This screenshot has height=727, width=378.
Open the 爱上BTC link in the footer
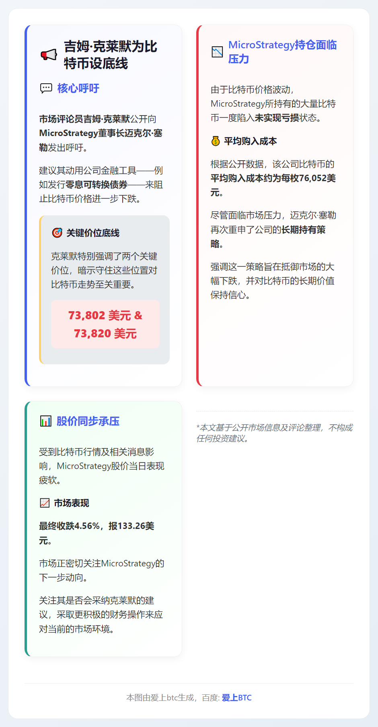pos(236,698)
